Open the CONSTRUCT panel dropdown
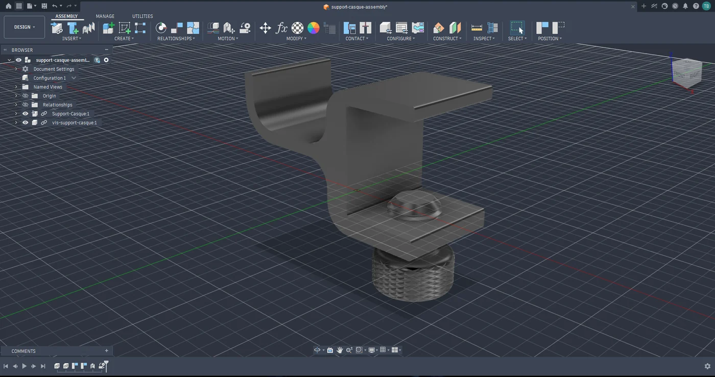The width and height of the screenshot is (715, 377). click(447, 39)
